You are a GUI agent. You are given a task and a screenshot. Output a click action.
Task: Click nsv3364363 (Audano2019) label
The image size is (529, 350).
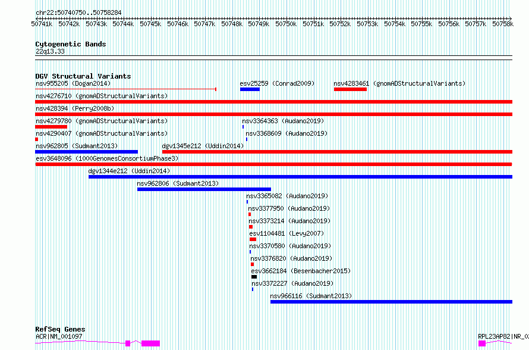click(x=283, y=121)
